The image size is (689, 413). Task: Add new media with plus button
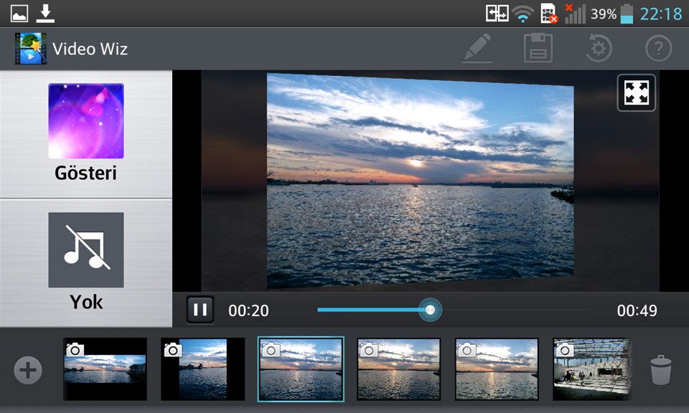click(x=28, y=370)
